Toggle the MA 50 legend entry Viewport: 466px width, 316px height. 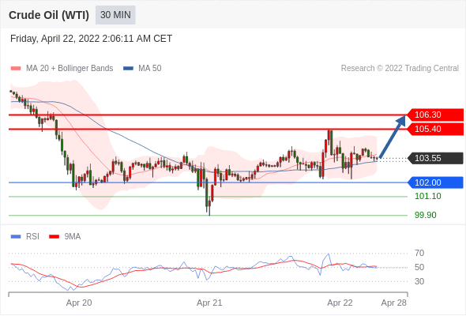click(142, 69)
